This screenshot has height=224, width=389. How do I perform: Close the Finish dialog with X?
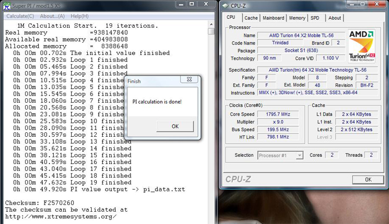click(189, 79)
